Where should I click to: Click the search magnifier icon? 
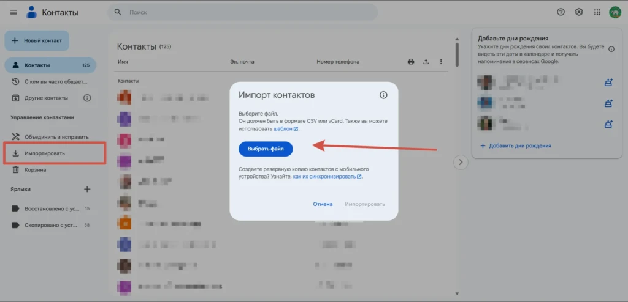(x=118, y=12)
